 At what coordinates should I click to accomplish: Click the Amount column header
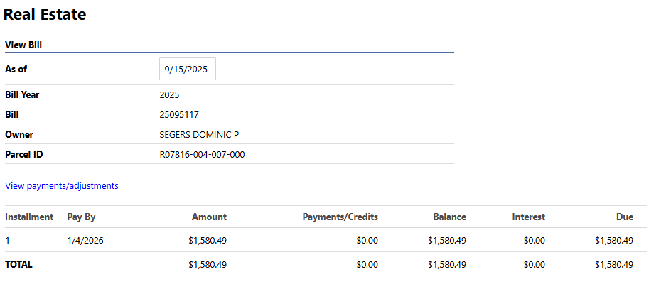pos(209,217)
